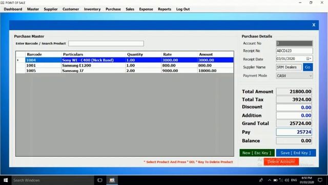Open the notification center icon
Screen dimensions: 328x185
coord(320,180)
